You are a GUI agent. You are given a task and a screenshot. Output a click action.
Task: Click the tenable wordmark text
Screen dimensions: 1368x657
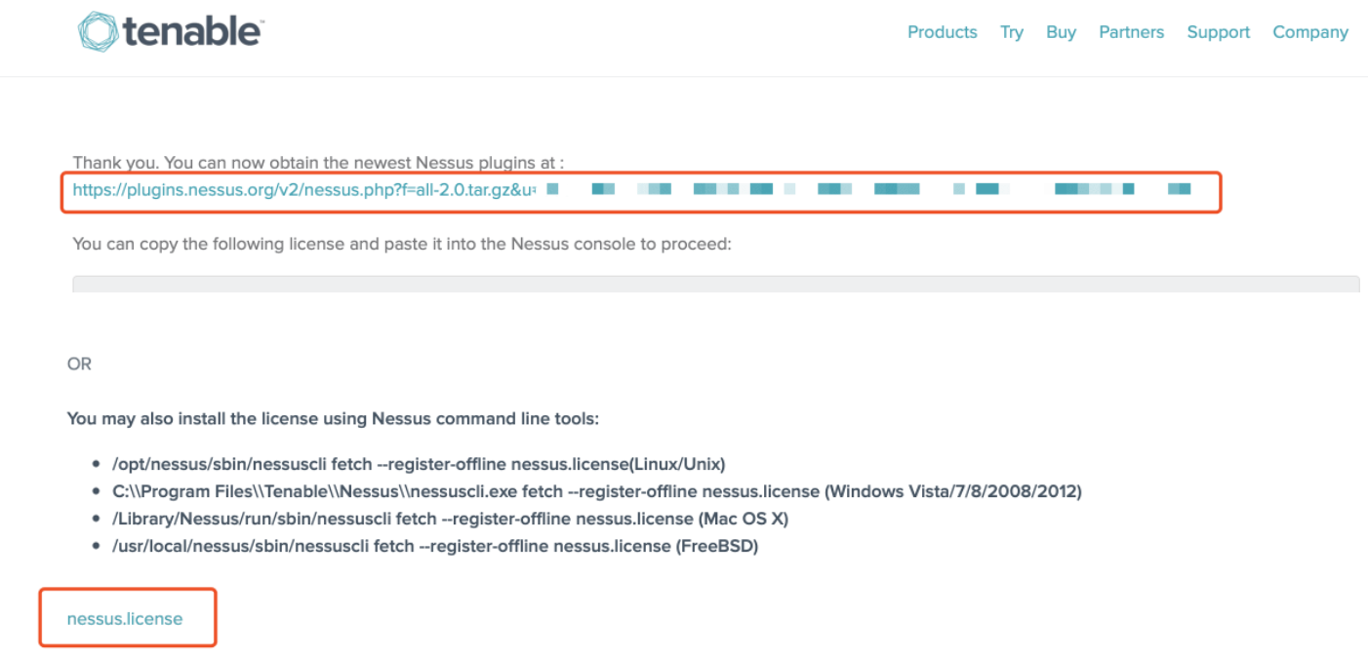192,32
